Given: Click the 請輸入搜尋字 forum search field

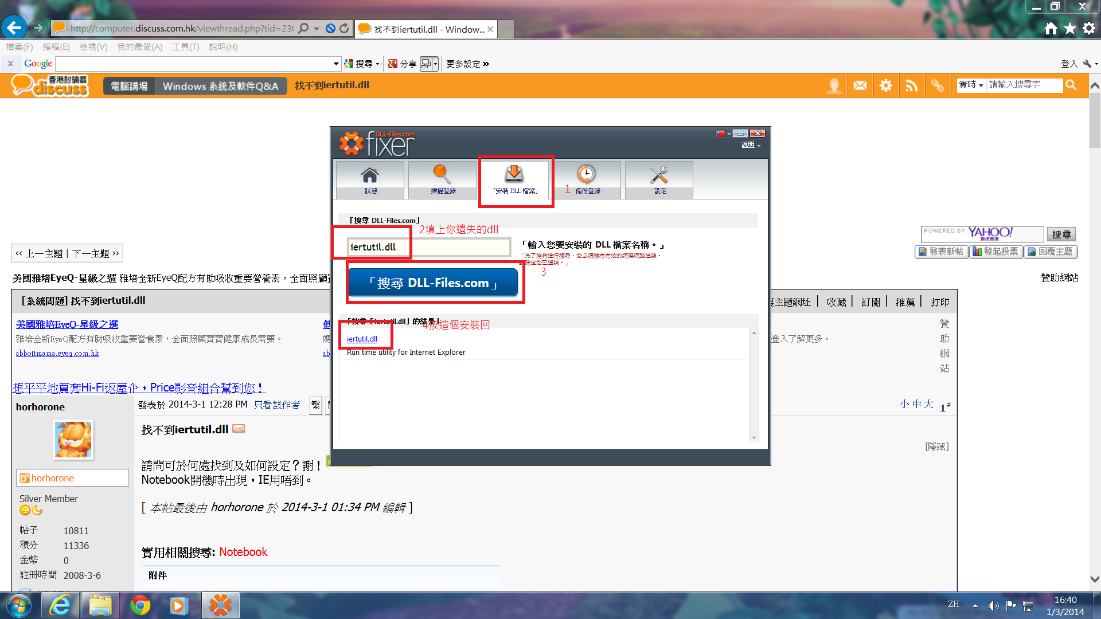Looking at the screenshot, I should tap(1024, 85).
